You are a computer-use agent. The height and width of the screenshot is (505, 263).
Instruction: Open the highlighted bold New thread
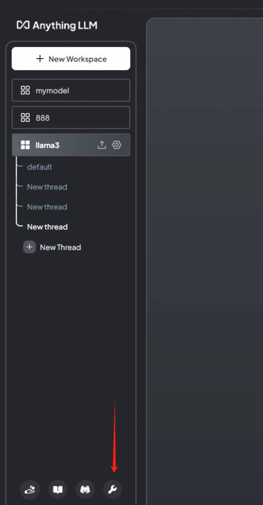click(x=47, y=227)
